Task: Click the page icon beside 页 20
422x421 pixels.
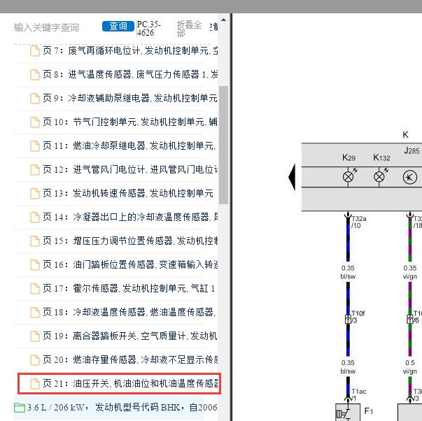Action: (x=35, y=360)
